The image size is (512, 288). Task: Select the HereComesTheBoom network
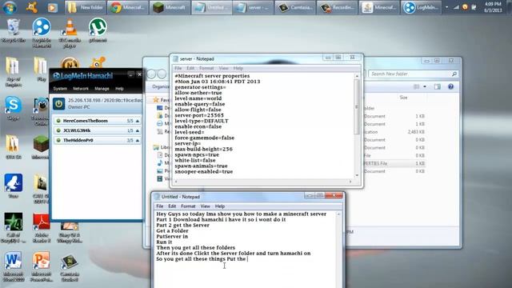click(98, 121)
